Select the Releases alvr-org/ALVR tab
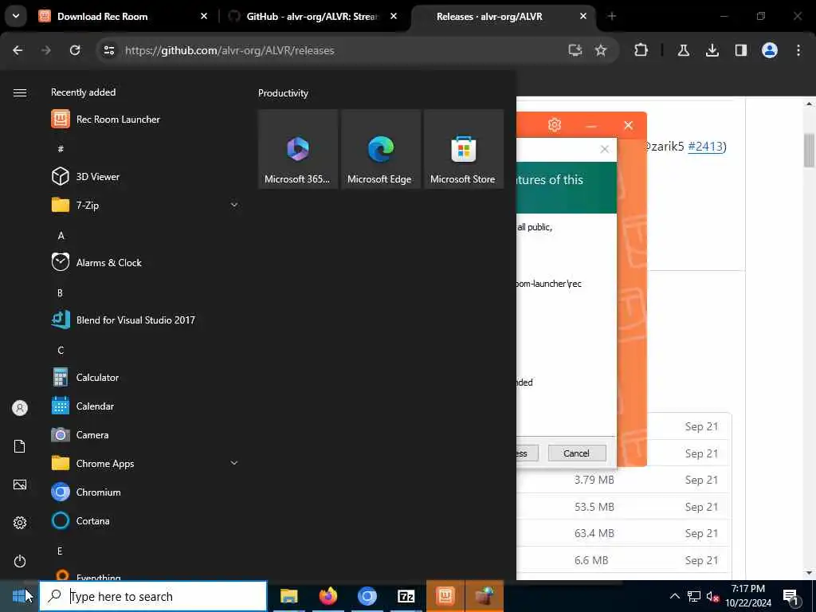Screen dimensions: 816x612 [x=503, y=17]
